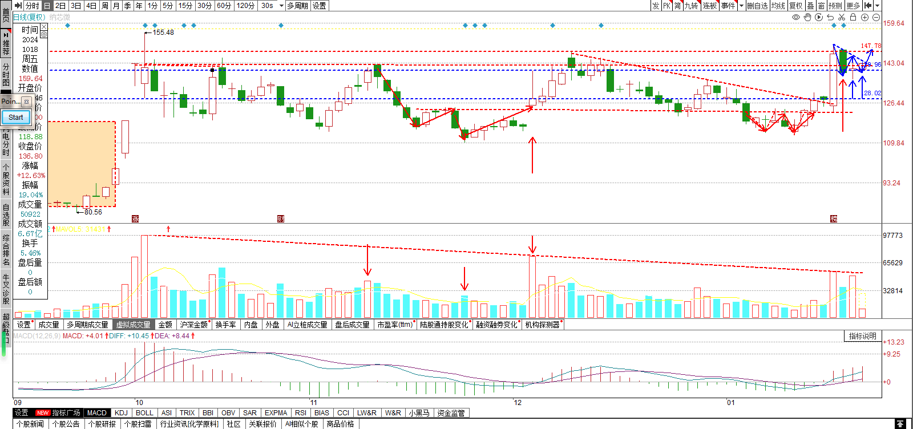913x429 pixels.
Task: Click the 指标说明 button
Action: (862, 336)
